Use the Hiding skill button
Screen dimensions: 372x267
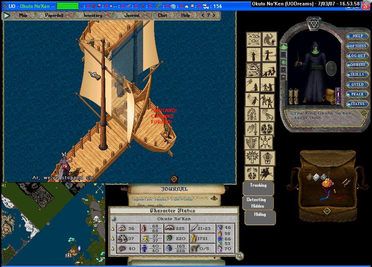coord(260,217)
